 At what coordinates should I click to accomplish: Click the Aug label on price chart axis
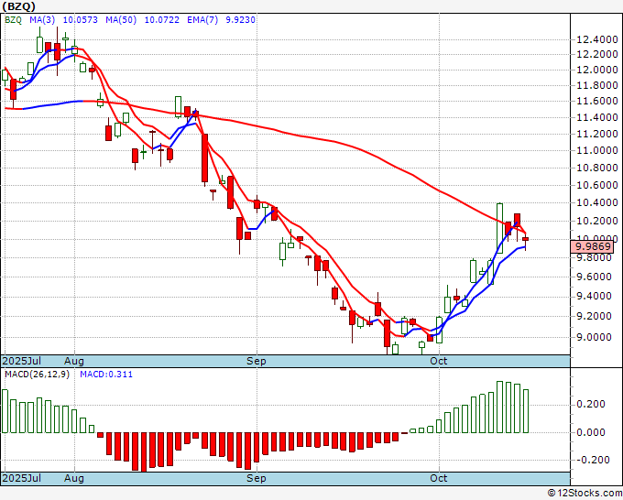(74, 361)
